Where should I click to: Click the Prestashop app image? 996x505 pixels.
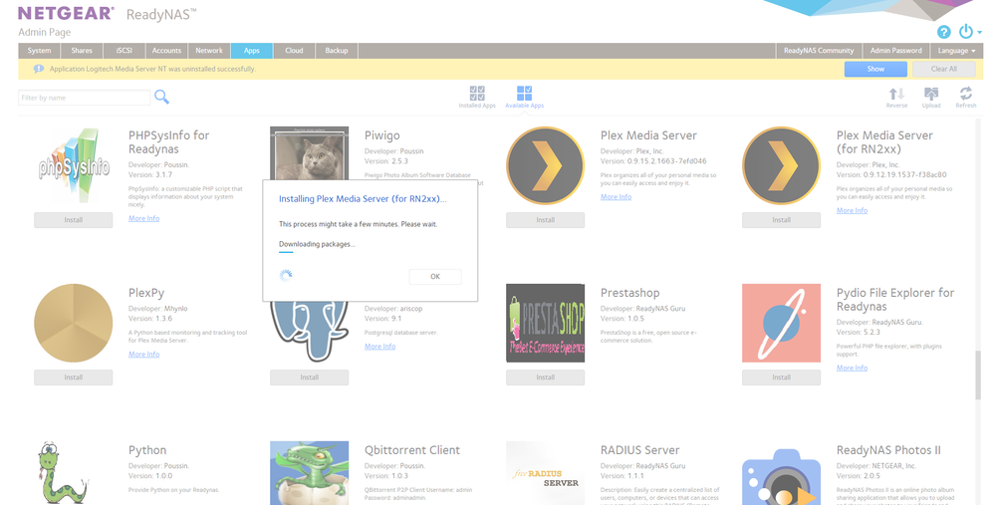pos(545,323)
